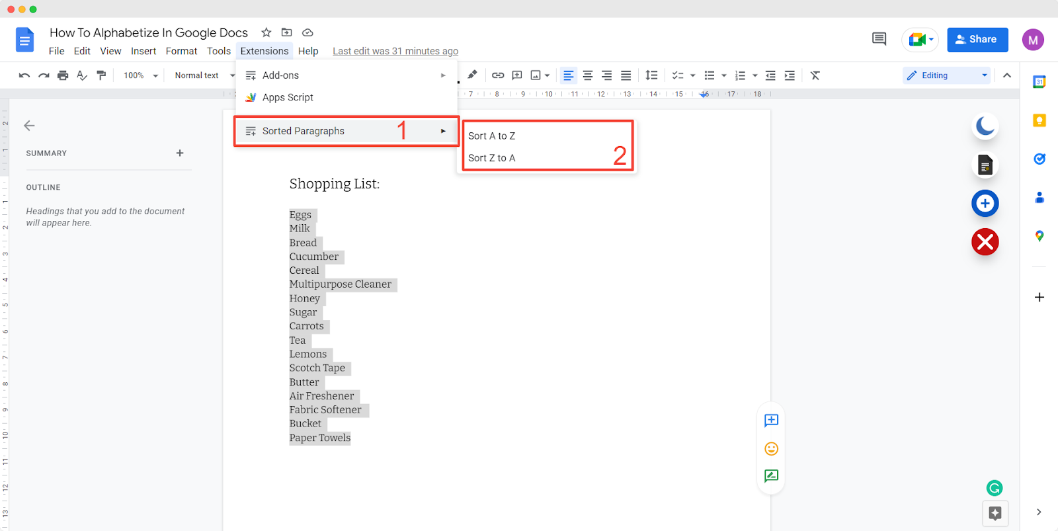1058x531 pixels.
Task: Open the zoom level dropdown at 100%
Action: click(x=141, y=75)
